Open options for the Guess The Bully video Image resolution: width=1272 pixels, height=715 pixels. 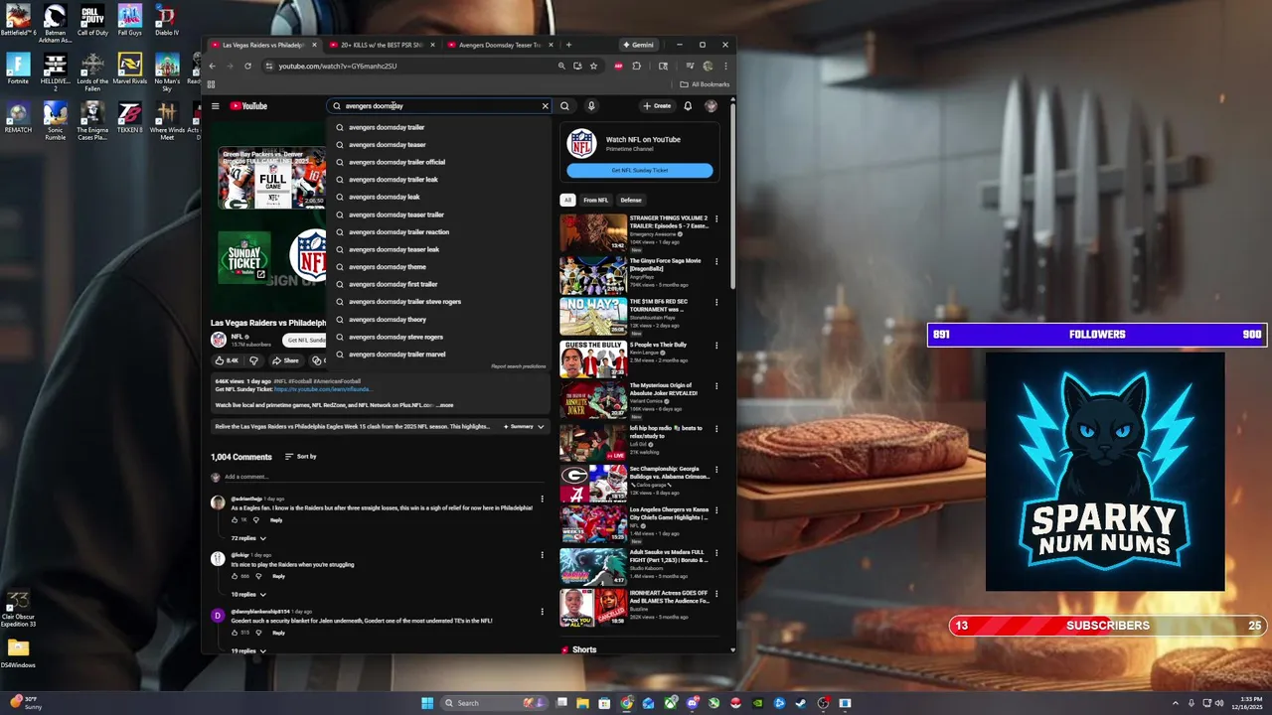point(716,346)
